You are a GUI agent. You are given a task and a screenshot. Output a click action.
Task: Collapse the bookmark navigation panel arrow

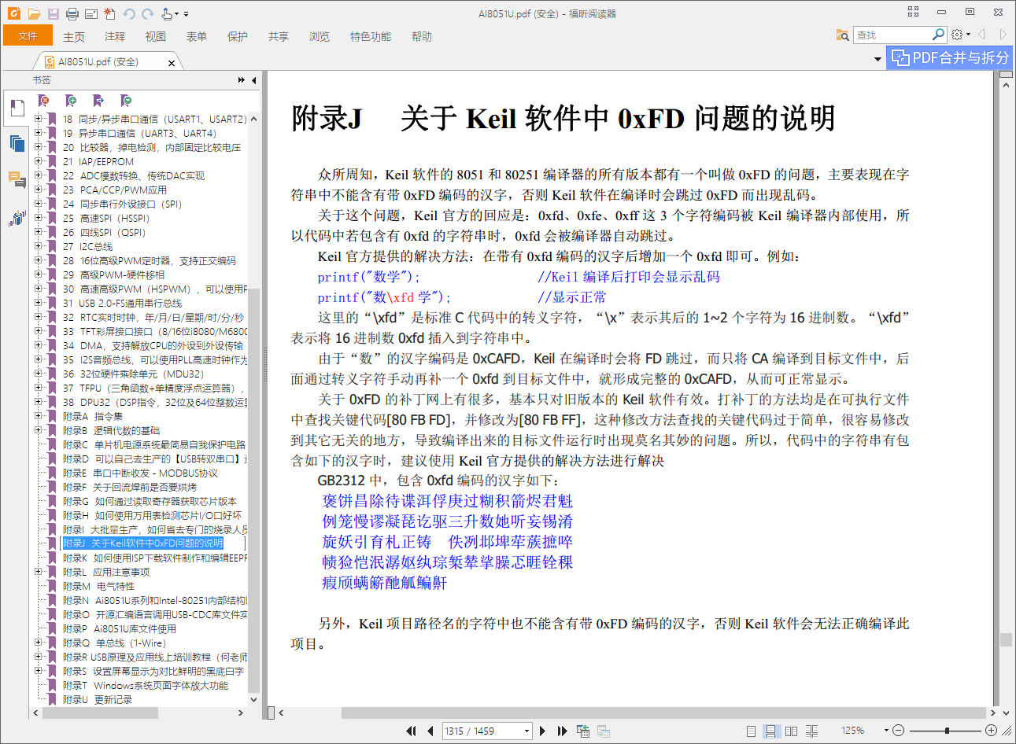tap(254, 80)
